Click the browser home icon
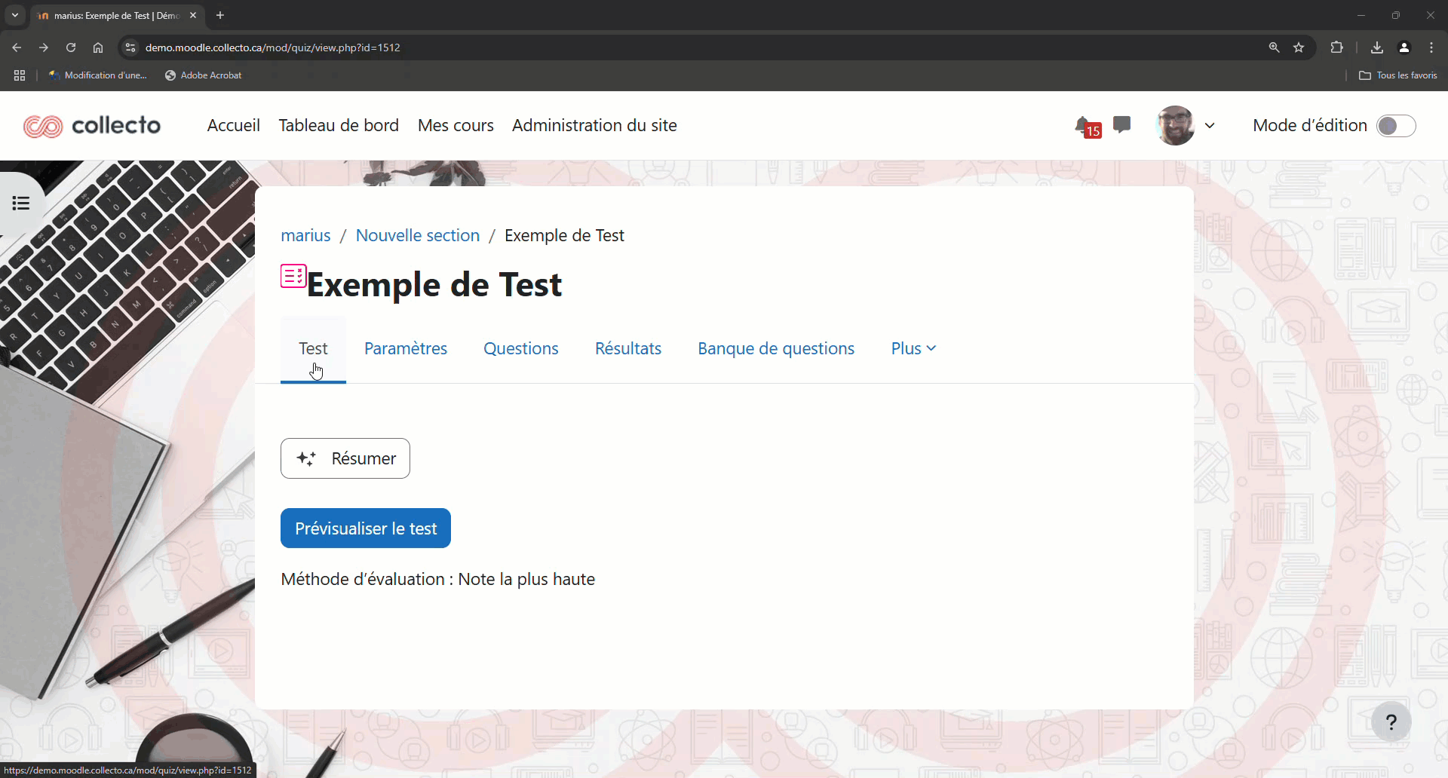 coord(98,47)
